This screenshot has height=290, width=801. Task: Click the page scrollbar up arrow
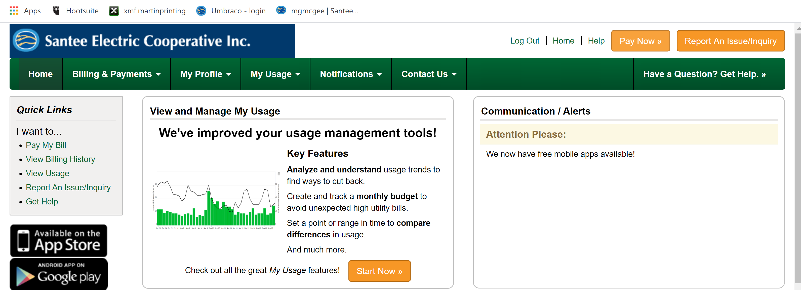click(x=798, y=28)
